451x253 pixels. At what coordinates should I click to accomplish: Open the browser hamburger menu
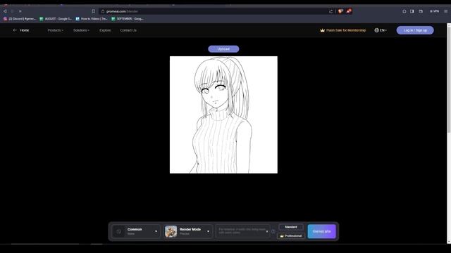445,11
